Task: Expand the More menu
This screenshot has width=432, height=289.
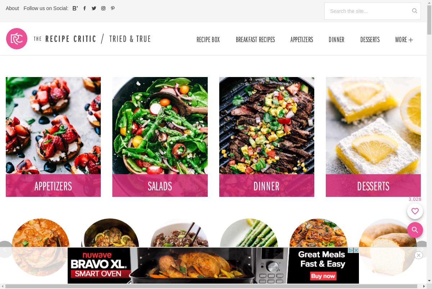Action: pyautogui.click(x=404, y=40)
